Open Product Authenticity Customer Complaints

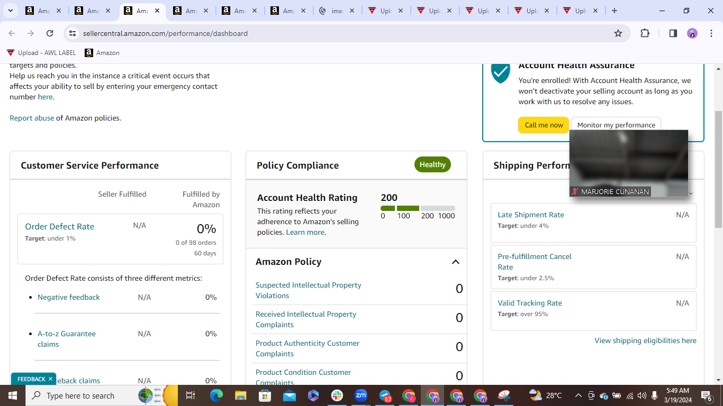pos(308,348)
